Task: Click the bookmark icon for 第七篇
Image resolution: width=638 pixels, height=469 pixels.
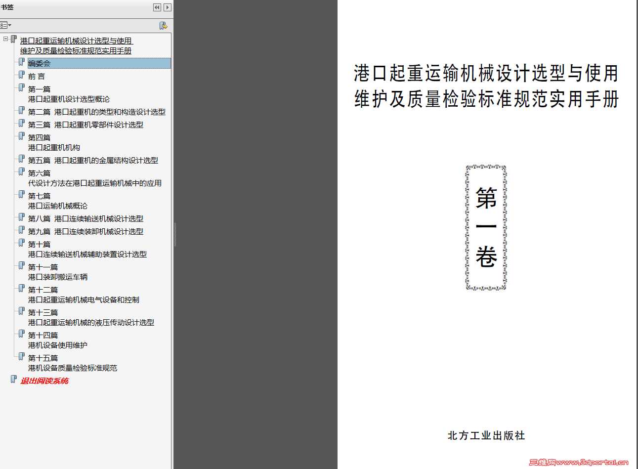Action: coord(22,194)
